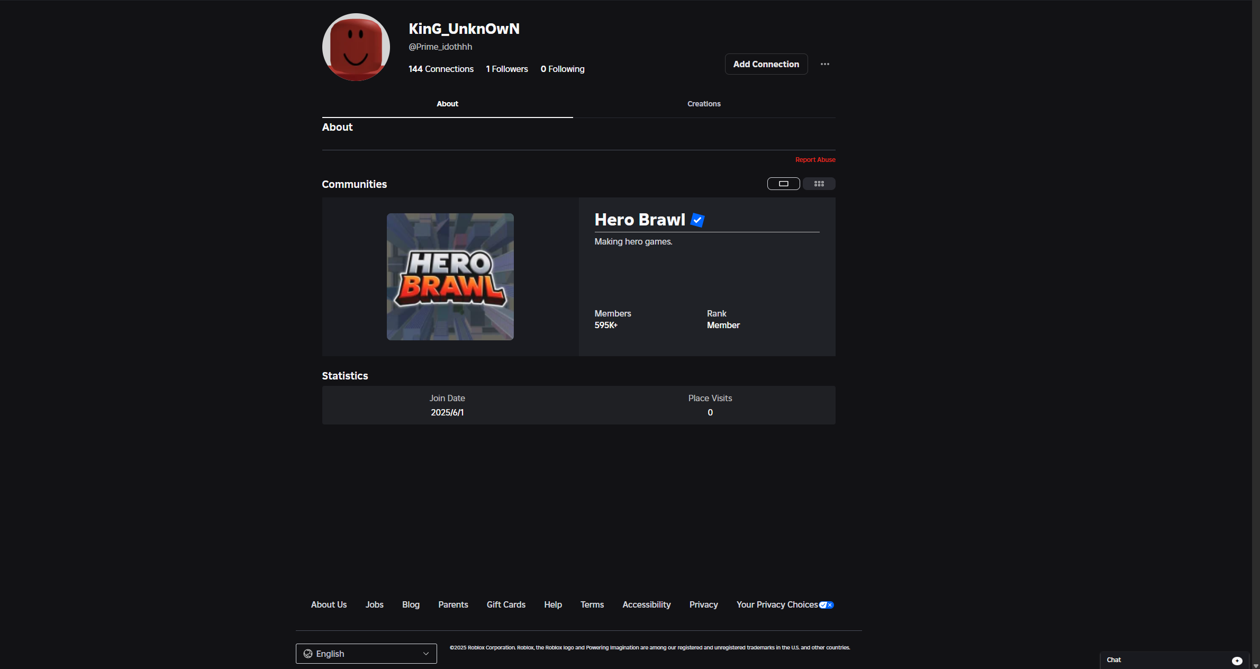Switch Communities to single card view
Screen dimensions: 1260x669
click(783, 184)
